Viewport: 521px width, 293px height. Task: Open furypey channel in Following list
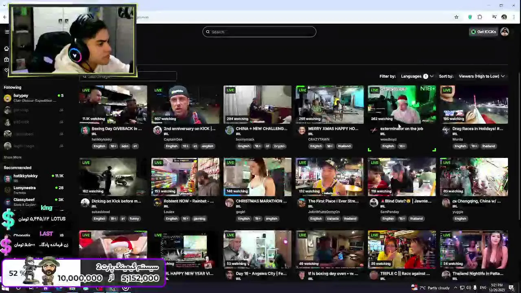point(34,98)
